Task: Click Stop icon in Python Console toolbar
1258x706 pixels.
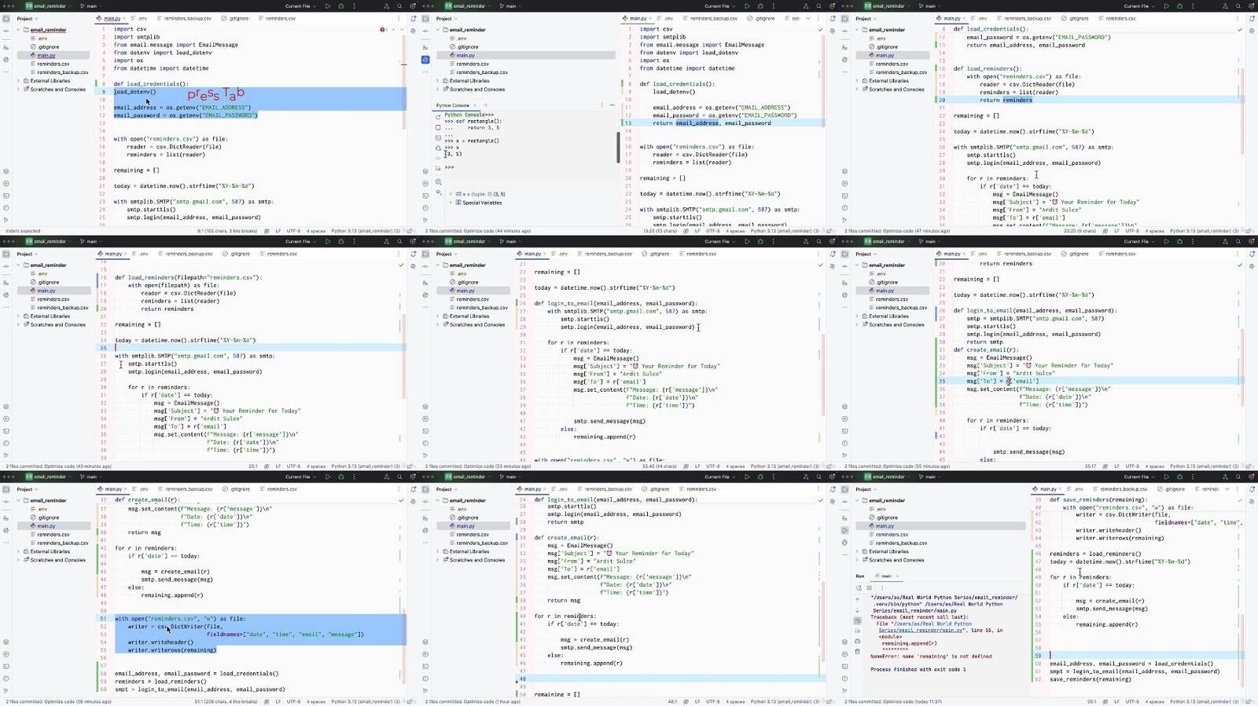Action: [438, 127]
